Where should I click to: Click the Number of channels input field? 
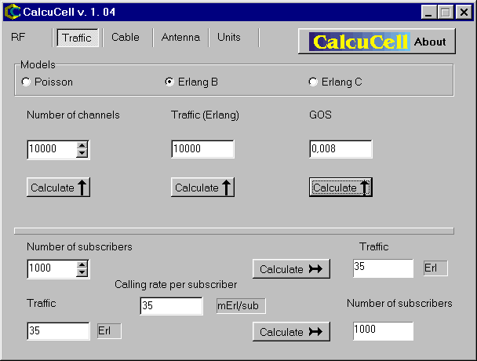pyautogui.click(x=51, y=149)
